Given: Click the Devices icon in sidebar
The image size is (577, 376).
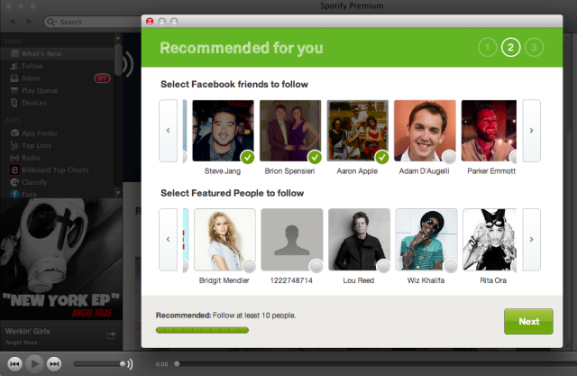Looking at the screenshot, I should coord(14,103).
